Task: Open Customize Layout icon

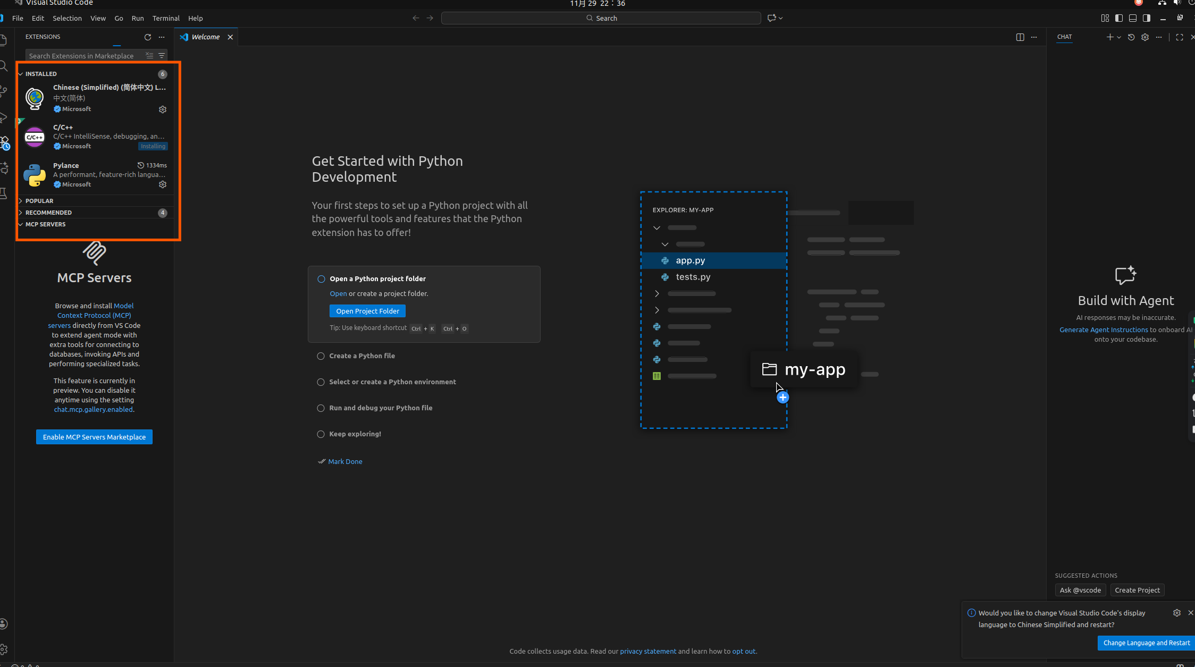Action: click(x=1105, y=18)
